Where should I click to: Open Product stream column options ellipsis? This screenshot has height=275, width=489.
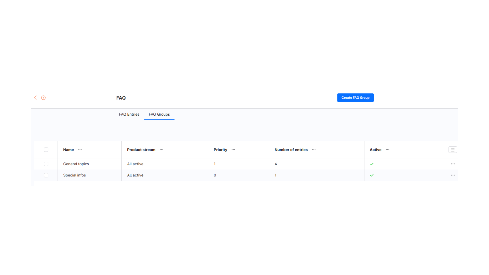[x=161, y=150]
